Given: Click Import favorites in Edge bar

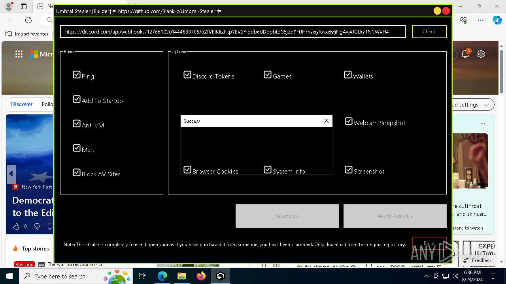Looking at the screenshot, I should coord(27,34).
